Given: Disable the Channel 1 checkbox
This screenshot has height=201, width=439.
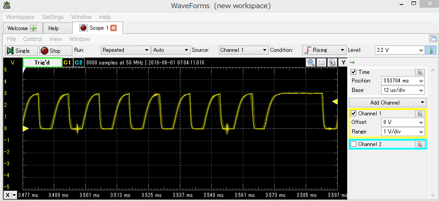Looking at the screenshot, I should (354, 113).
